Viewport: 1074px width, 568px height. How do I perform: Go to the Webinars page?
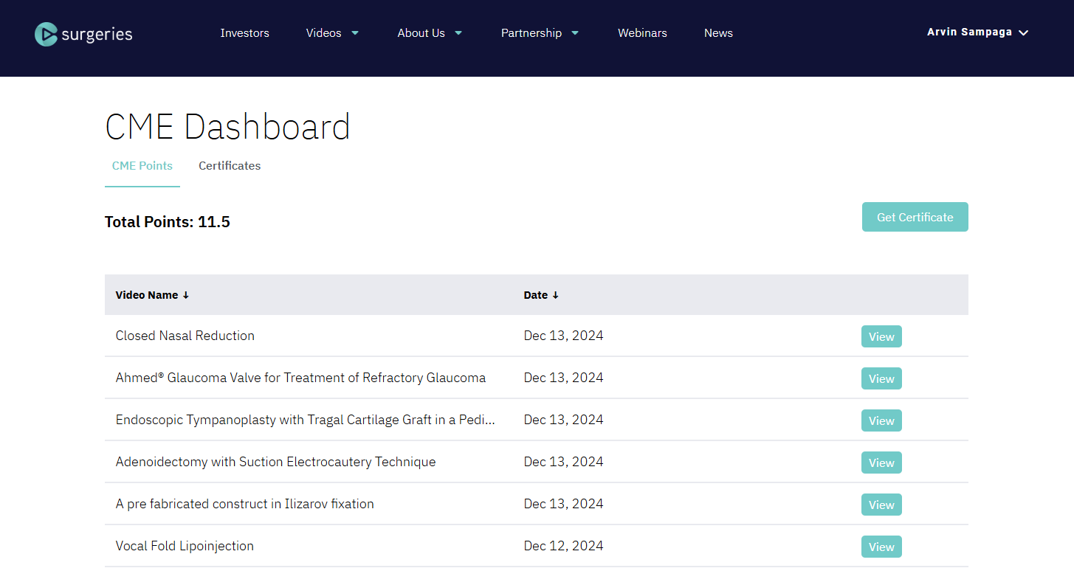pos(642,33)
